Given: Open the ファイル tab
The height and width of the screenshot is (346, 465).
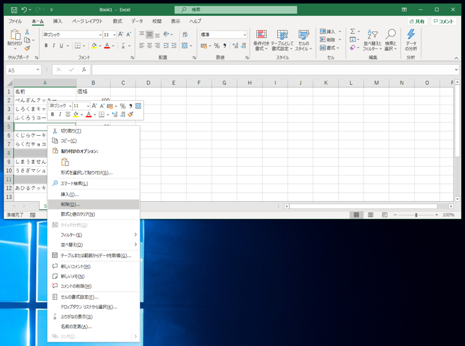Looking at the screenshot, I should click(15, 21).
